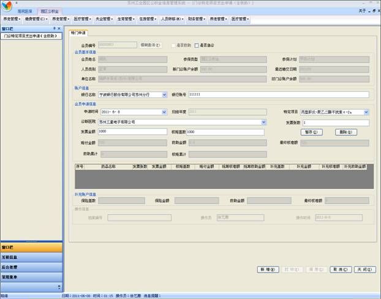Open the 银行名称 dropdown
381x299 pixels.
coord(164,95)
